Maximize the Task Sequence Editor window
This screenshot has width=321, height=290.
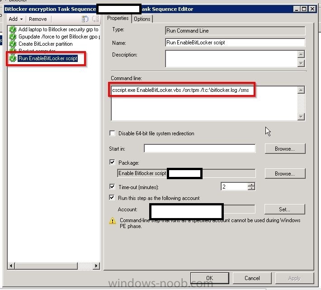coord(304,9)
